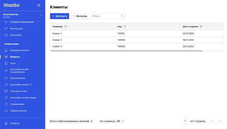Open Настройка полей товара page
The width and height of the screenshot is (227, 129).
[x=23, y=98]
